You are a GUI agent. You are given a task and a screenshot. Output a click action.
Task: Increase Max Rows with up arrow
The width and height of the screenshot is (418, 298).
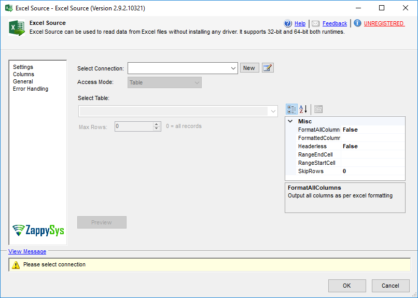pyautogui.click(x=157, y=124)
